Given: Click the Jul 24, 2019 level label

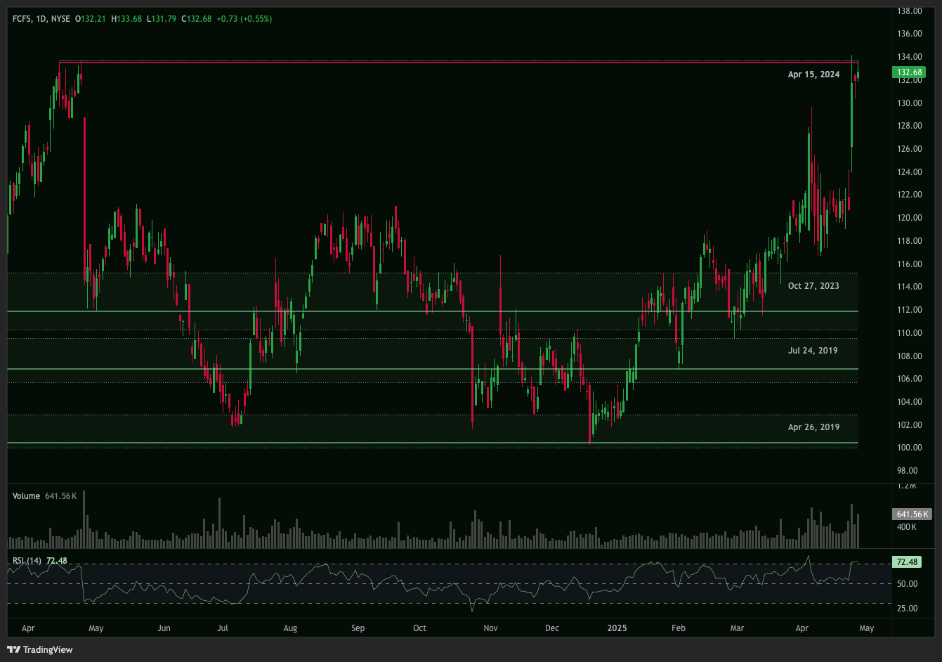Looking at the screenshot, I should 813,350.
